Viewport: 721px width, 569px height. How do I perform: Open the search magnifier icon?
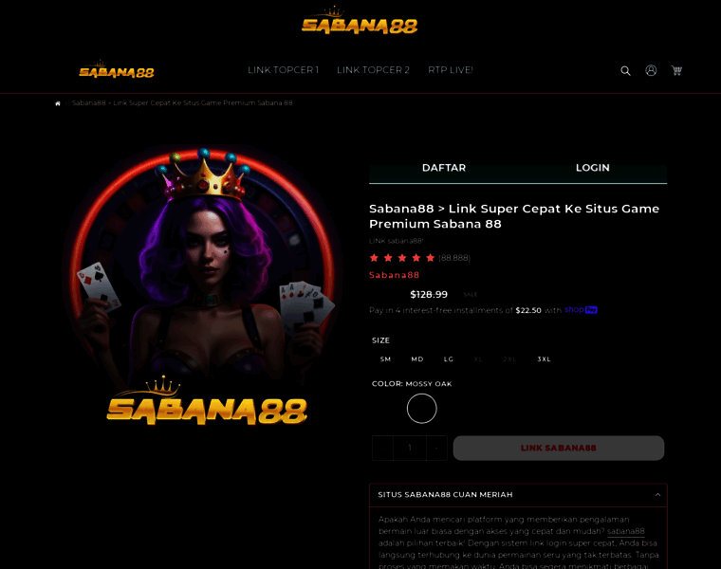[625, 71]
